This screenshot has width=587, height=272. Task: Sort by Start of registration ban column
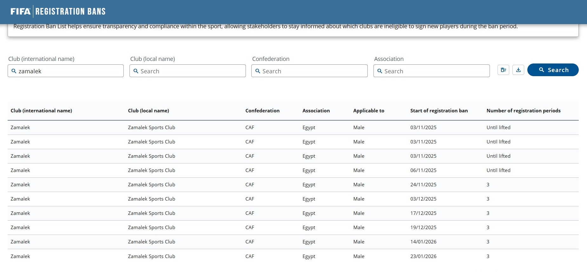coord(439,111)
